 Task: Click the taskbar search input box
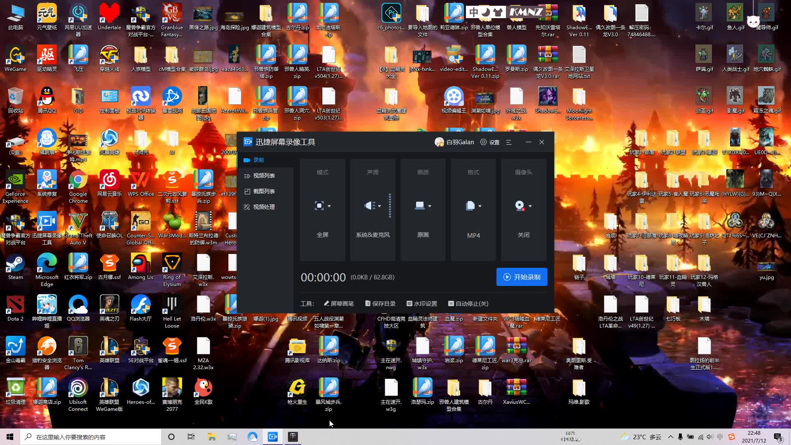pos(91,437)
